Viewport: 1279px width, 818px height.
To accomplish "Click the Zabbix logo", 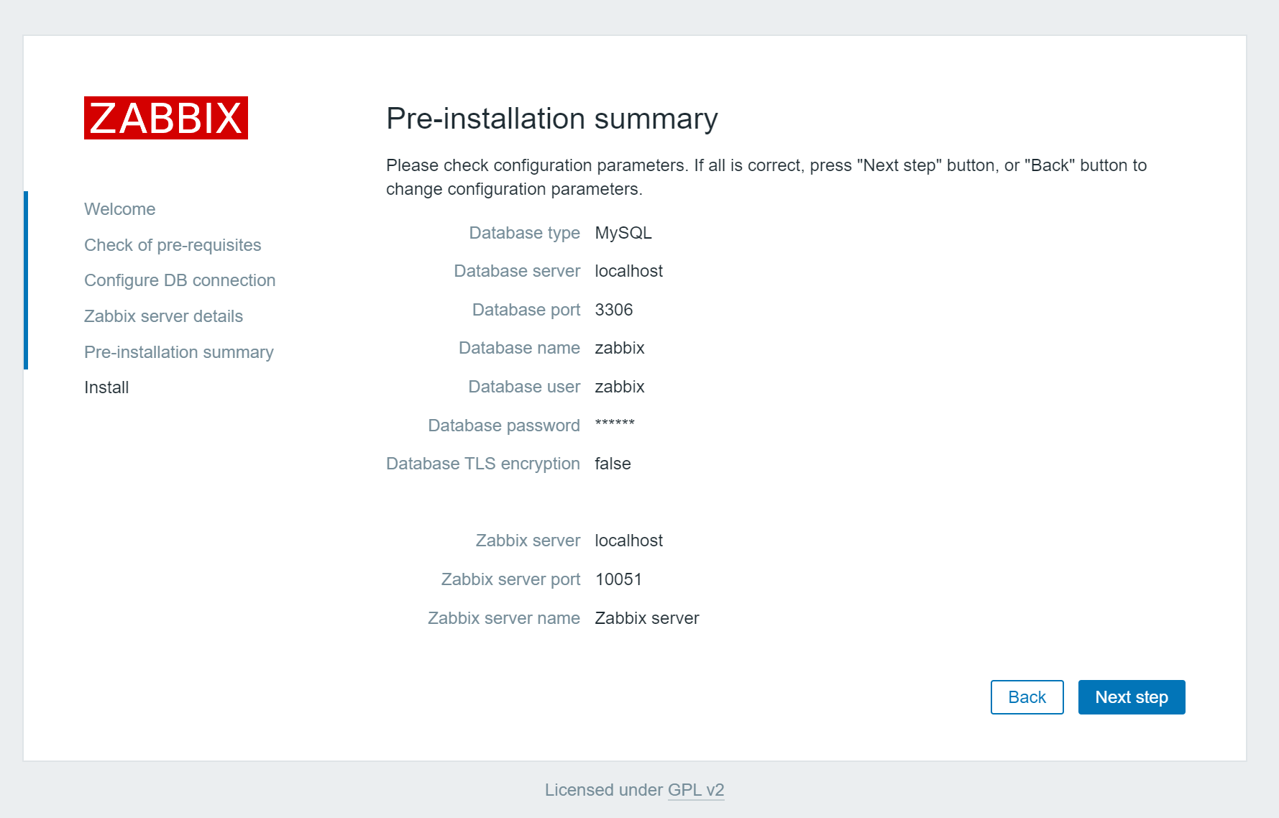I will [166, 118].
